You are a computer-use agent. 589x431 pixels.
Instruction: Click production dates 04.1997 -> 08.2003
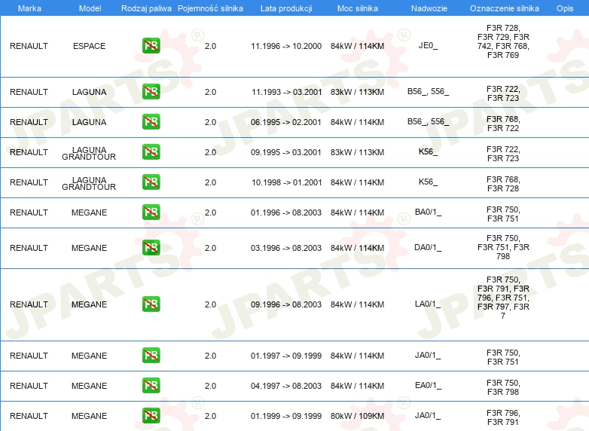click(286, 386)
